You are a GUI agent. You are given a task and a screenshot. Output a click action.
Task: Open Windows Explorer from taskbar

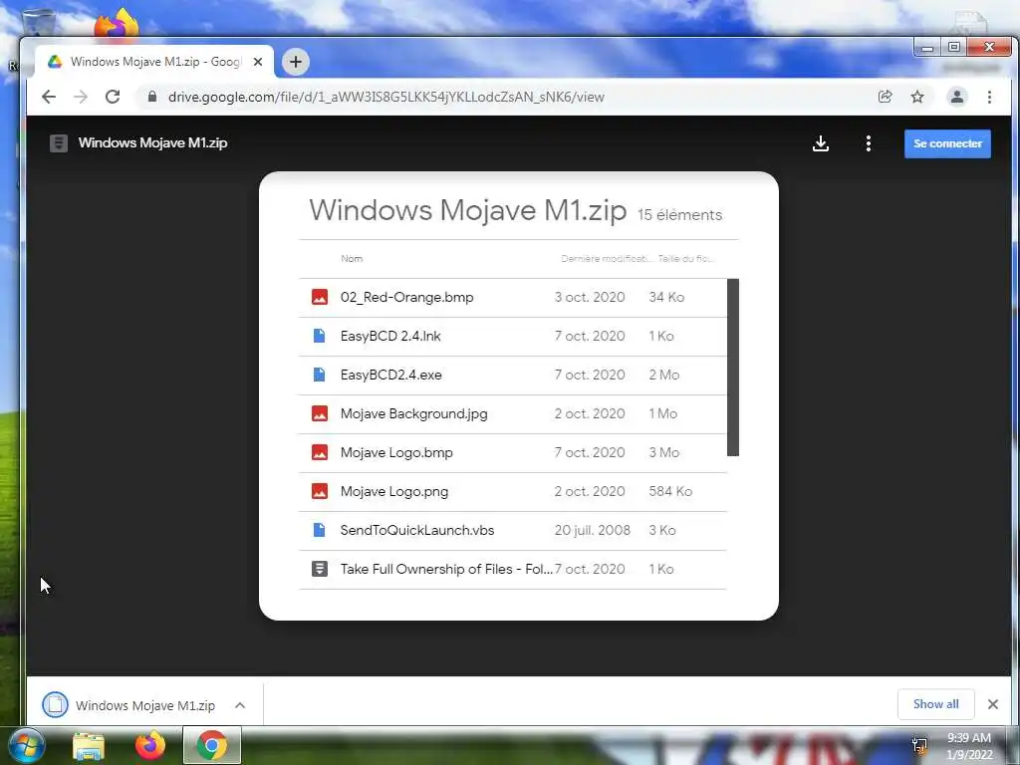click(x=89, y=745)
